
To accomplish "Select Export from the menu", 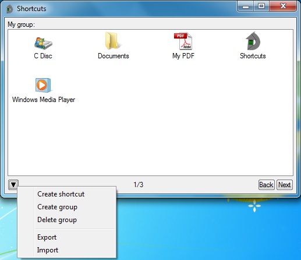I will 67,237.
